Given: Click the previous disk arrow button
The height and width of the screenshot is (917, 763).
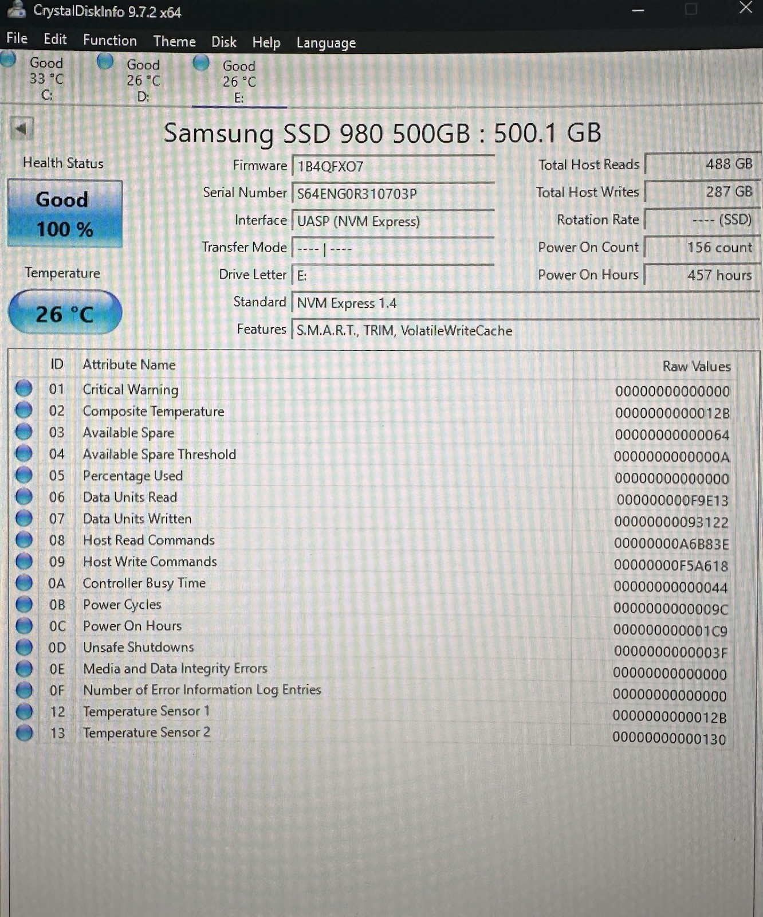Looking at the screenshot, I should [x=22, y=129].
